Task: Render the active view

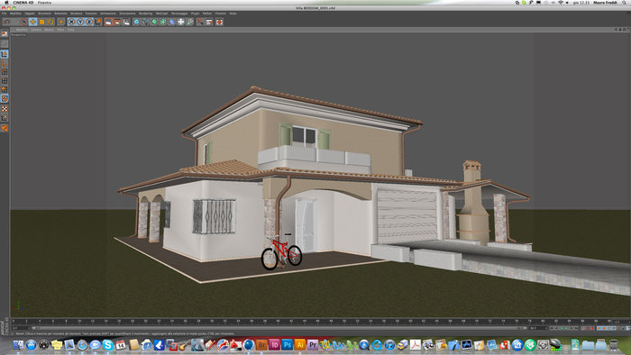Action: pos(108,22)
